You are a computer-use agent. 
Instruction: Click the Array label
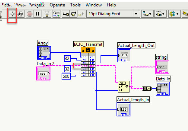click(43, 43)
